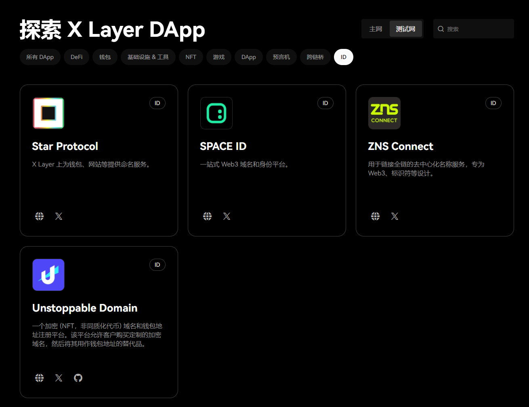Viewport: 529px width, 407px height.
Task: Open ZNS Connect website globe icon
Action: point(376,216)
